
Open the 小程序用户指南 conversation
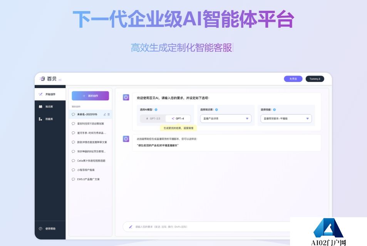tap(90, 170)
